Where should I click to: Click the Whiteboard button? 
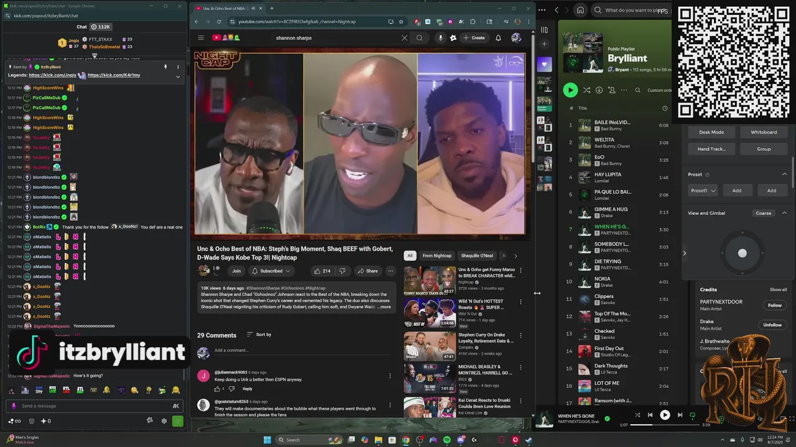[x=764, y=132]
